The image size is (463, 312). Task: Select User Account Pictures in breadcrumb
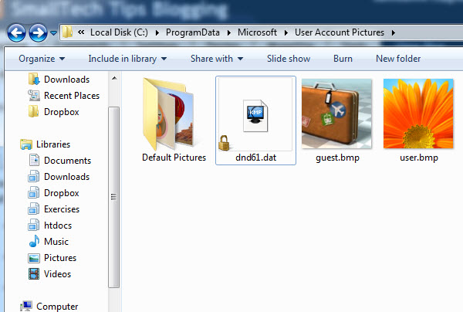click(340, 32)
